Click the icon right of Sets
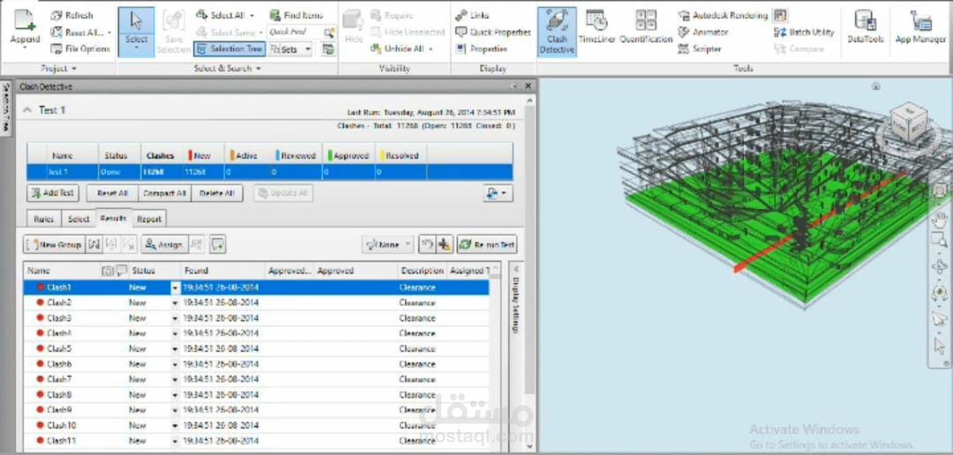The height and width of the screenshot is (455, 953). click(328, 49)
